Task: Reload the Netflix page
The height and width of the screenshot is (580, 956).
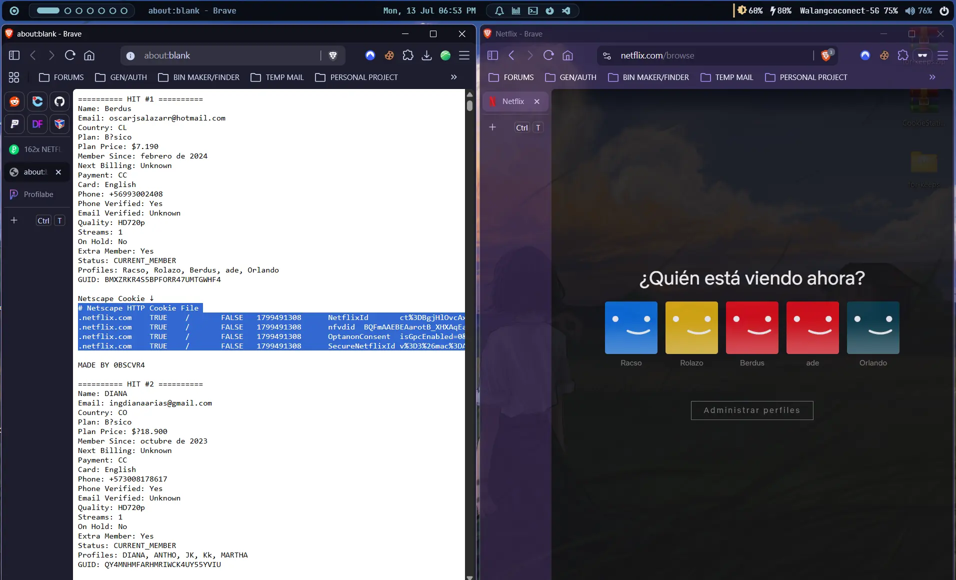Action: point(548,55)
